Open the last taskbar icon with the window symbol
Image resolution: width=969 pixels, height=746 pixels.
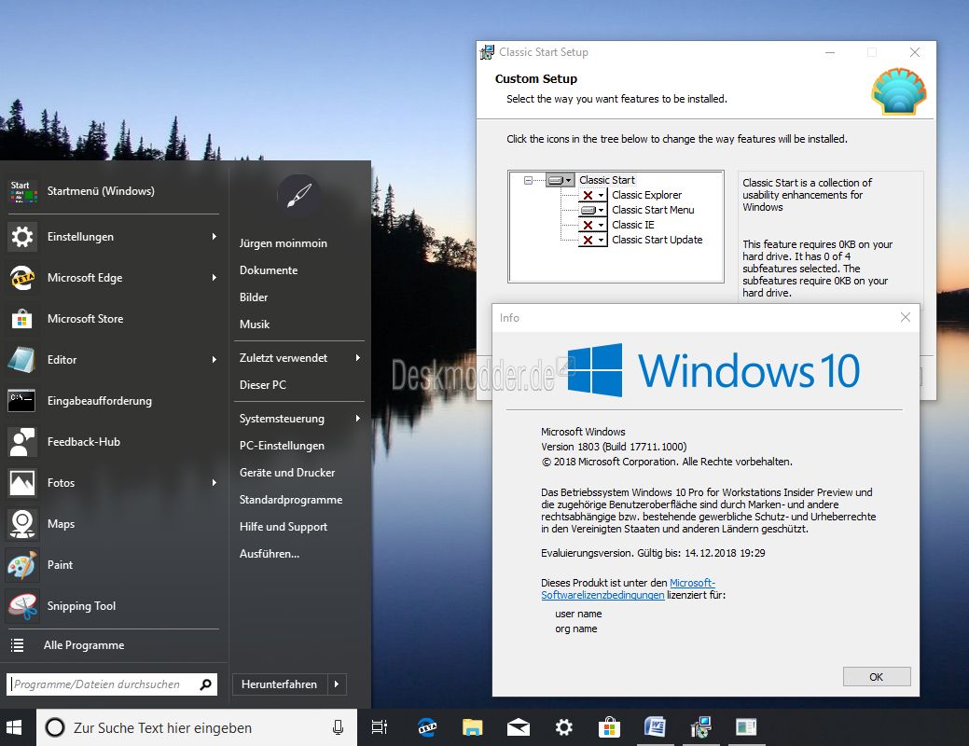point(746,727)
